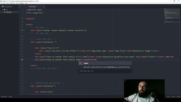Click line number 24 in the gutter
Viewport: 181px width, 102px height.
click(22, 30)
